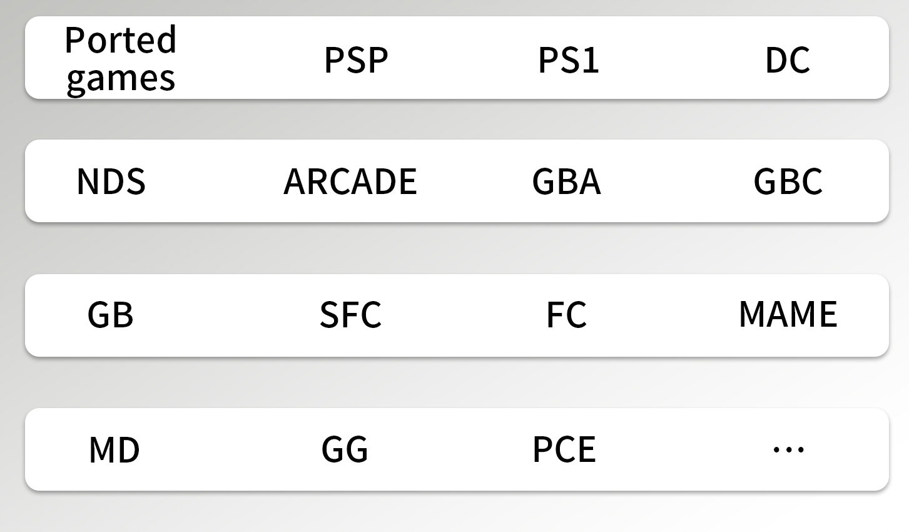The height and width of the screenshot is (532, 909).
Task: Select the ARCADE label
Action: 350,182
